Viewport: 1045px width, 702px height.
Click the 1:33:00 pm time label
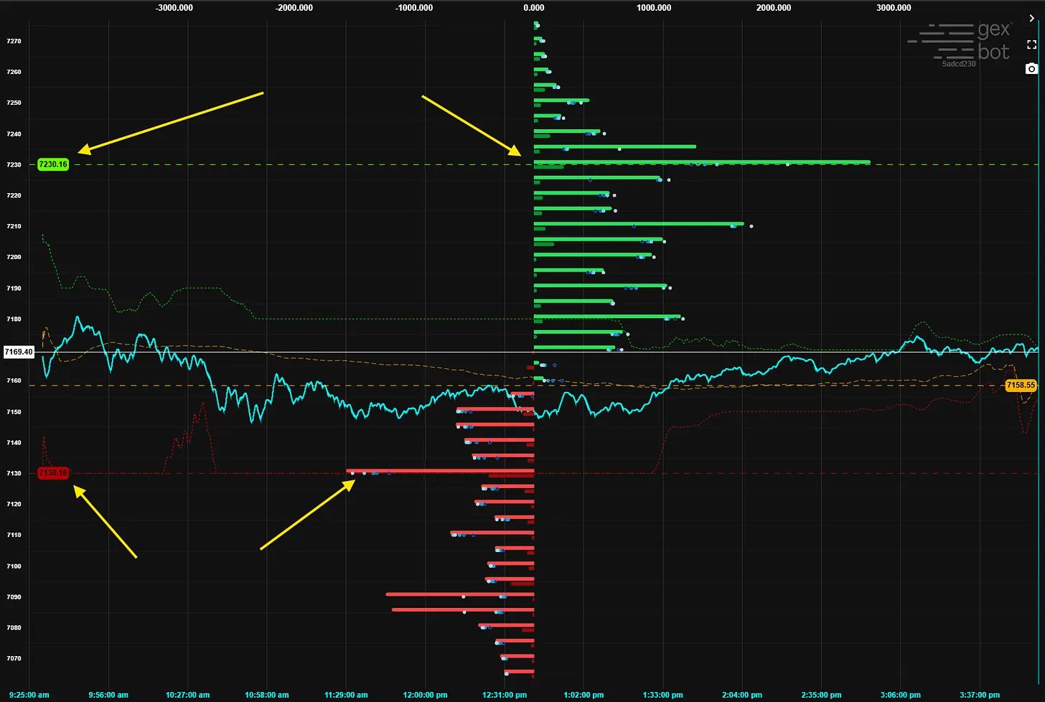[x=662, y=695]
